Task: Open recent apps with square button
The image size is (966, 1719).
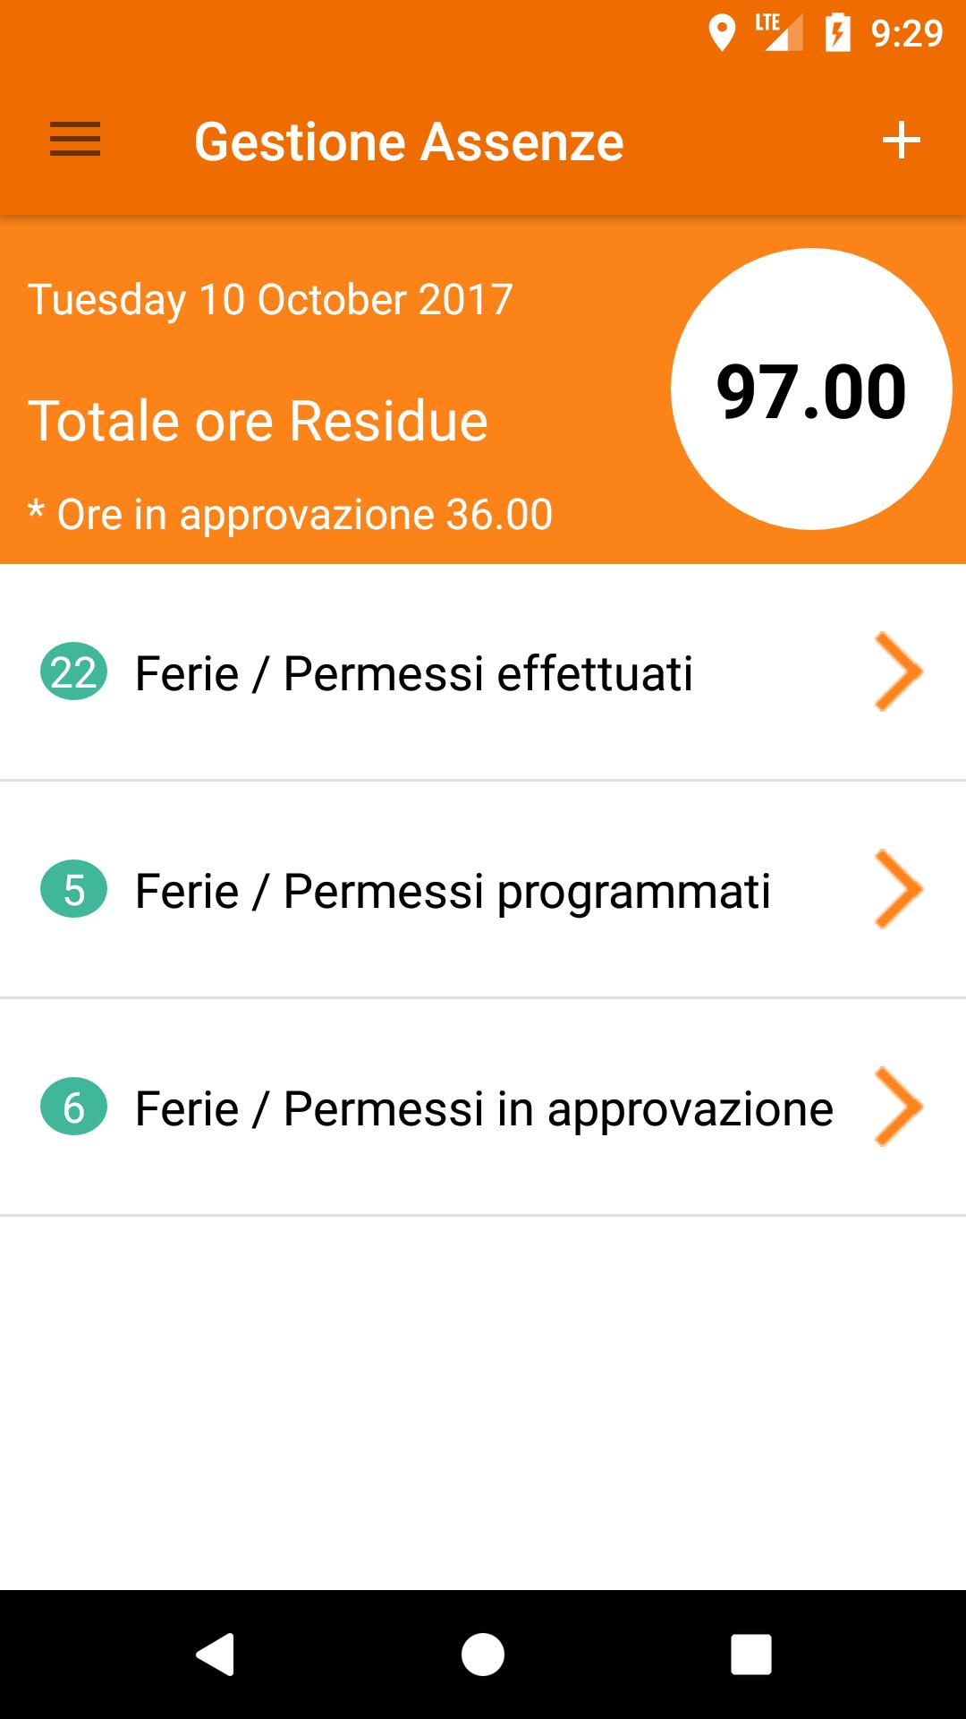Action: point(750,1654)
